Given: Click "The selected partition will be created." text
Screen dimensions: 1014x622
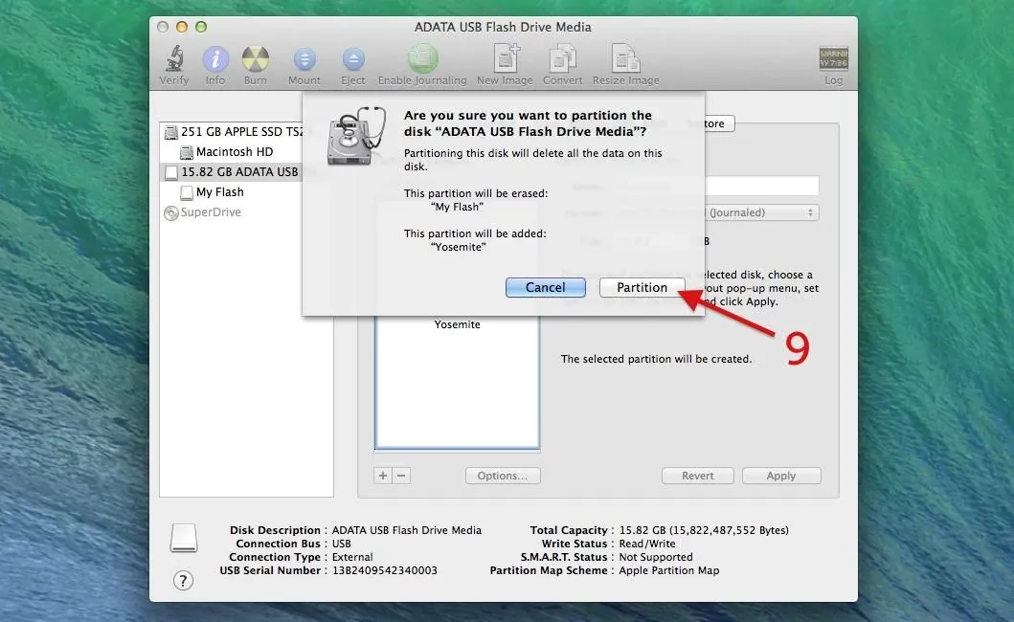Looking at the screenshot, I should pyautogui.click(x=656, y=360).
